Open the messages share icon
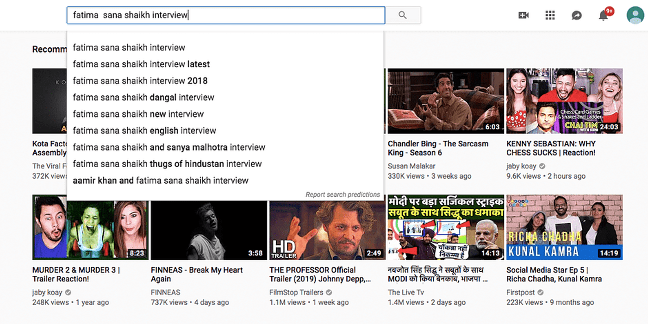The height and width of the screenshot is (324, 648). click(x=576, y=15)
